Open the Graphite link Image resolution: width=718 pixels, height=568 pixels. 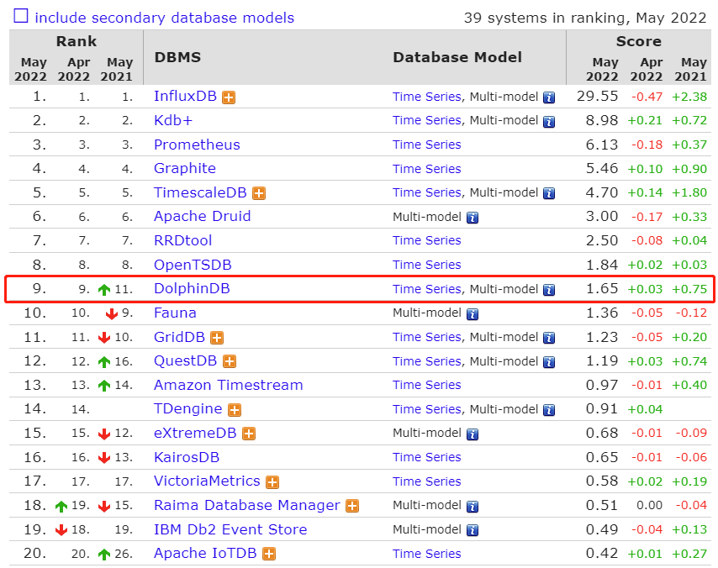pyautogui.click(x=185, y=168)
